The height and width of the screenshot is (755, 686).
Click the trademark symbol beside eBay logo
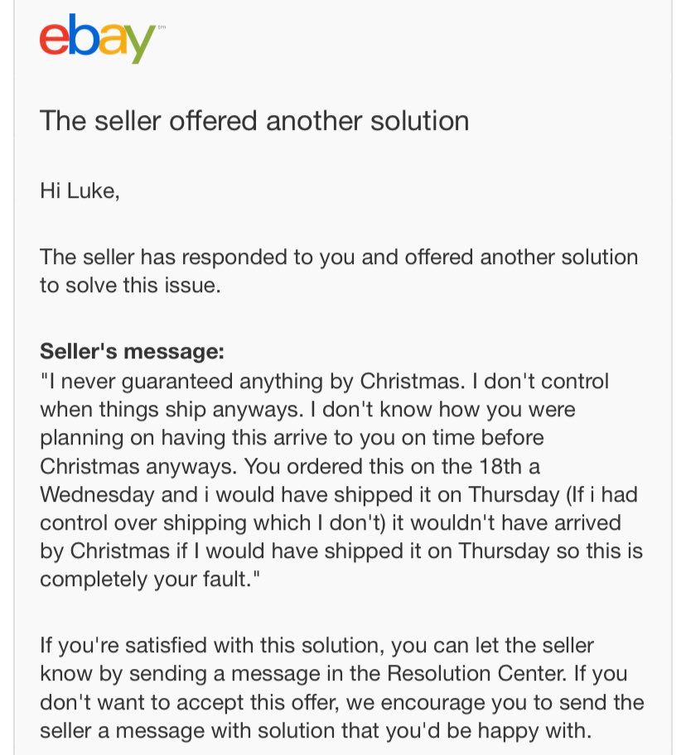click(161, 29)
